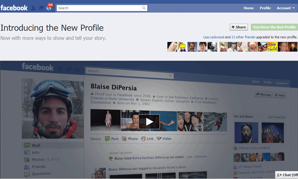Viewport: 298px width, 179px height.
Task: Open the Chat bar at bottom right
Action: tap(287, 175)
